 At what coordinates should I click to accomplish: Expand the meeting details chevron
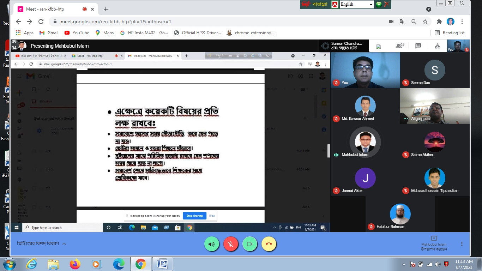64,244
